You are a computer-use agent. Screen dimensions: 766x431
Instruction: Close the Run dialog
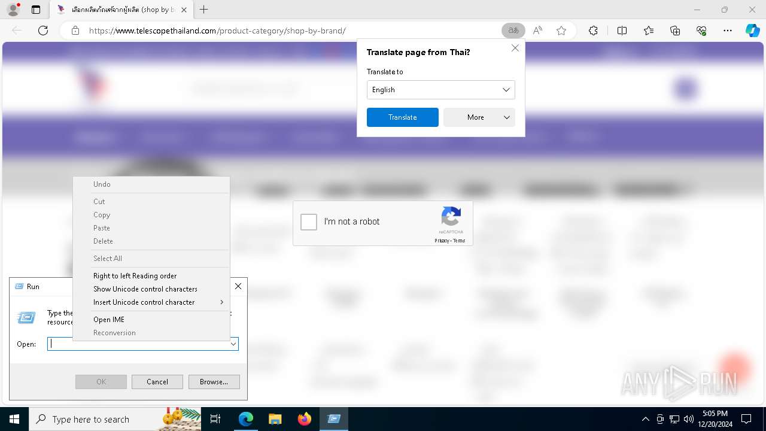pyautogui.click(x=238, y=287)
